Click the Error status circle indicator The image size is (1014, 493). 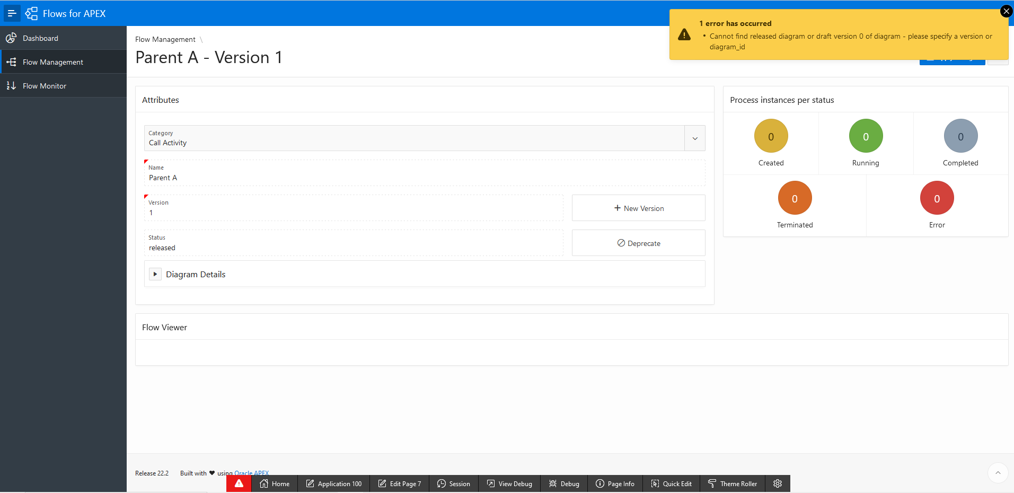(936, 198)
